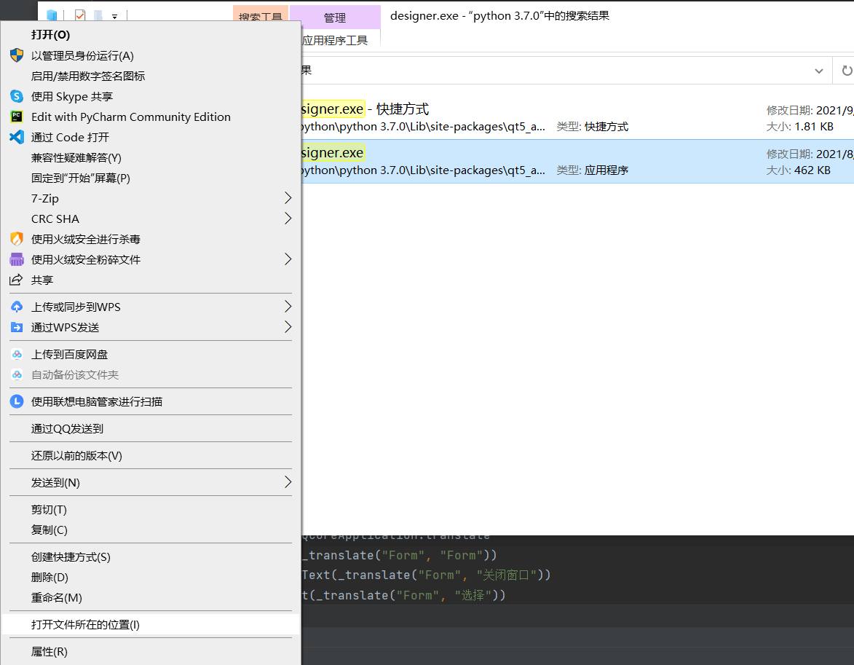Open the address bar history dropdown
The image size is (854, 665).
[818, 71]
